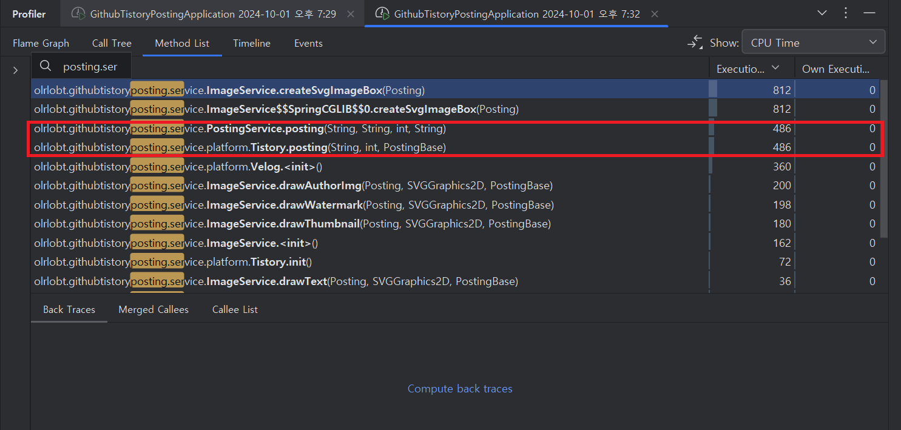
Task: Hide the Profiler tool window
Action: point(869,13)
